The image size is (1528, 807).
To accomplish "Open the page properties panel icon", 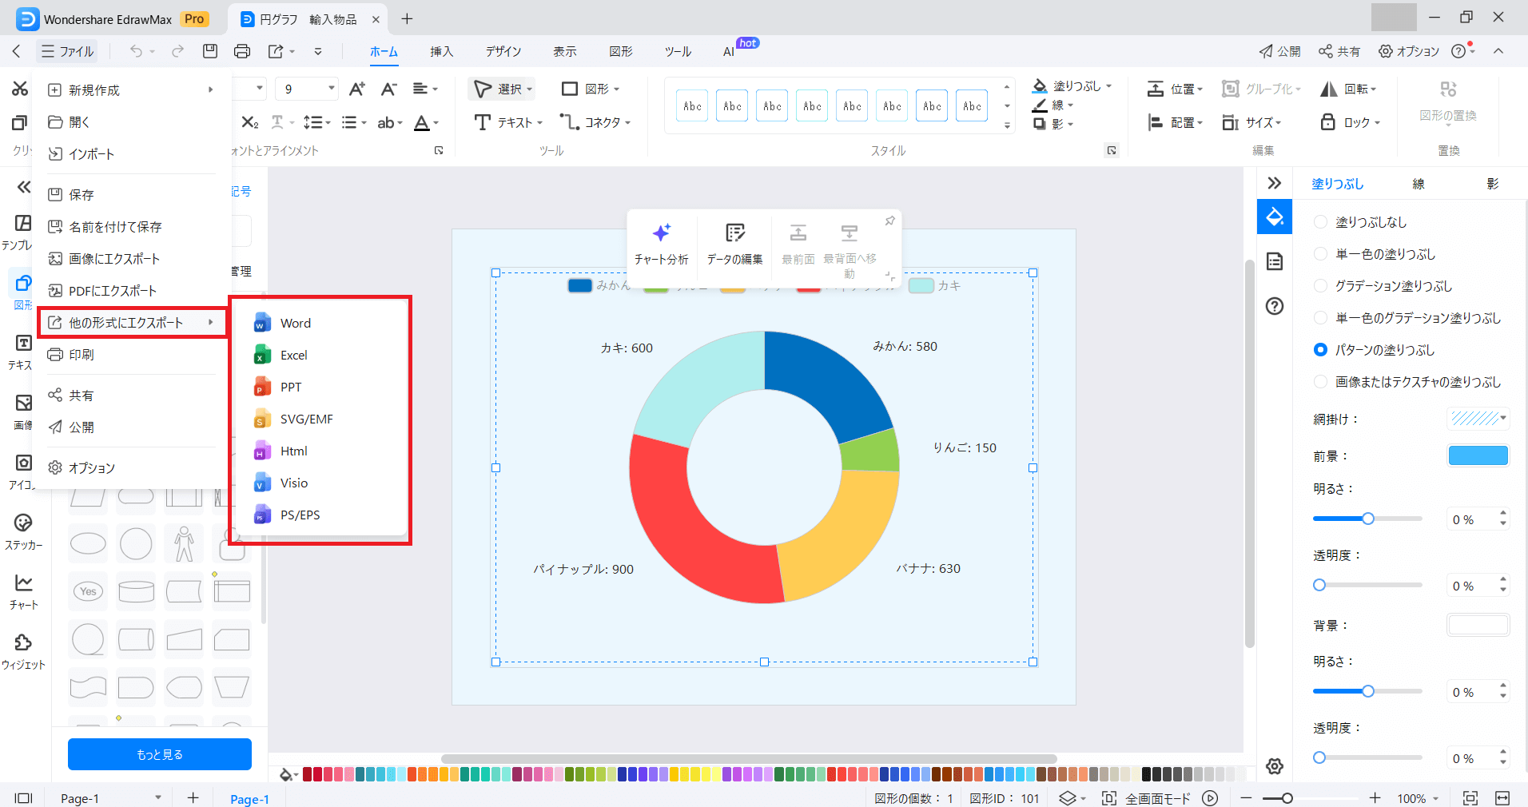I will tap(1275, 261).
